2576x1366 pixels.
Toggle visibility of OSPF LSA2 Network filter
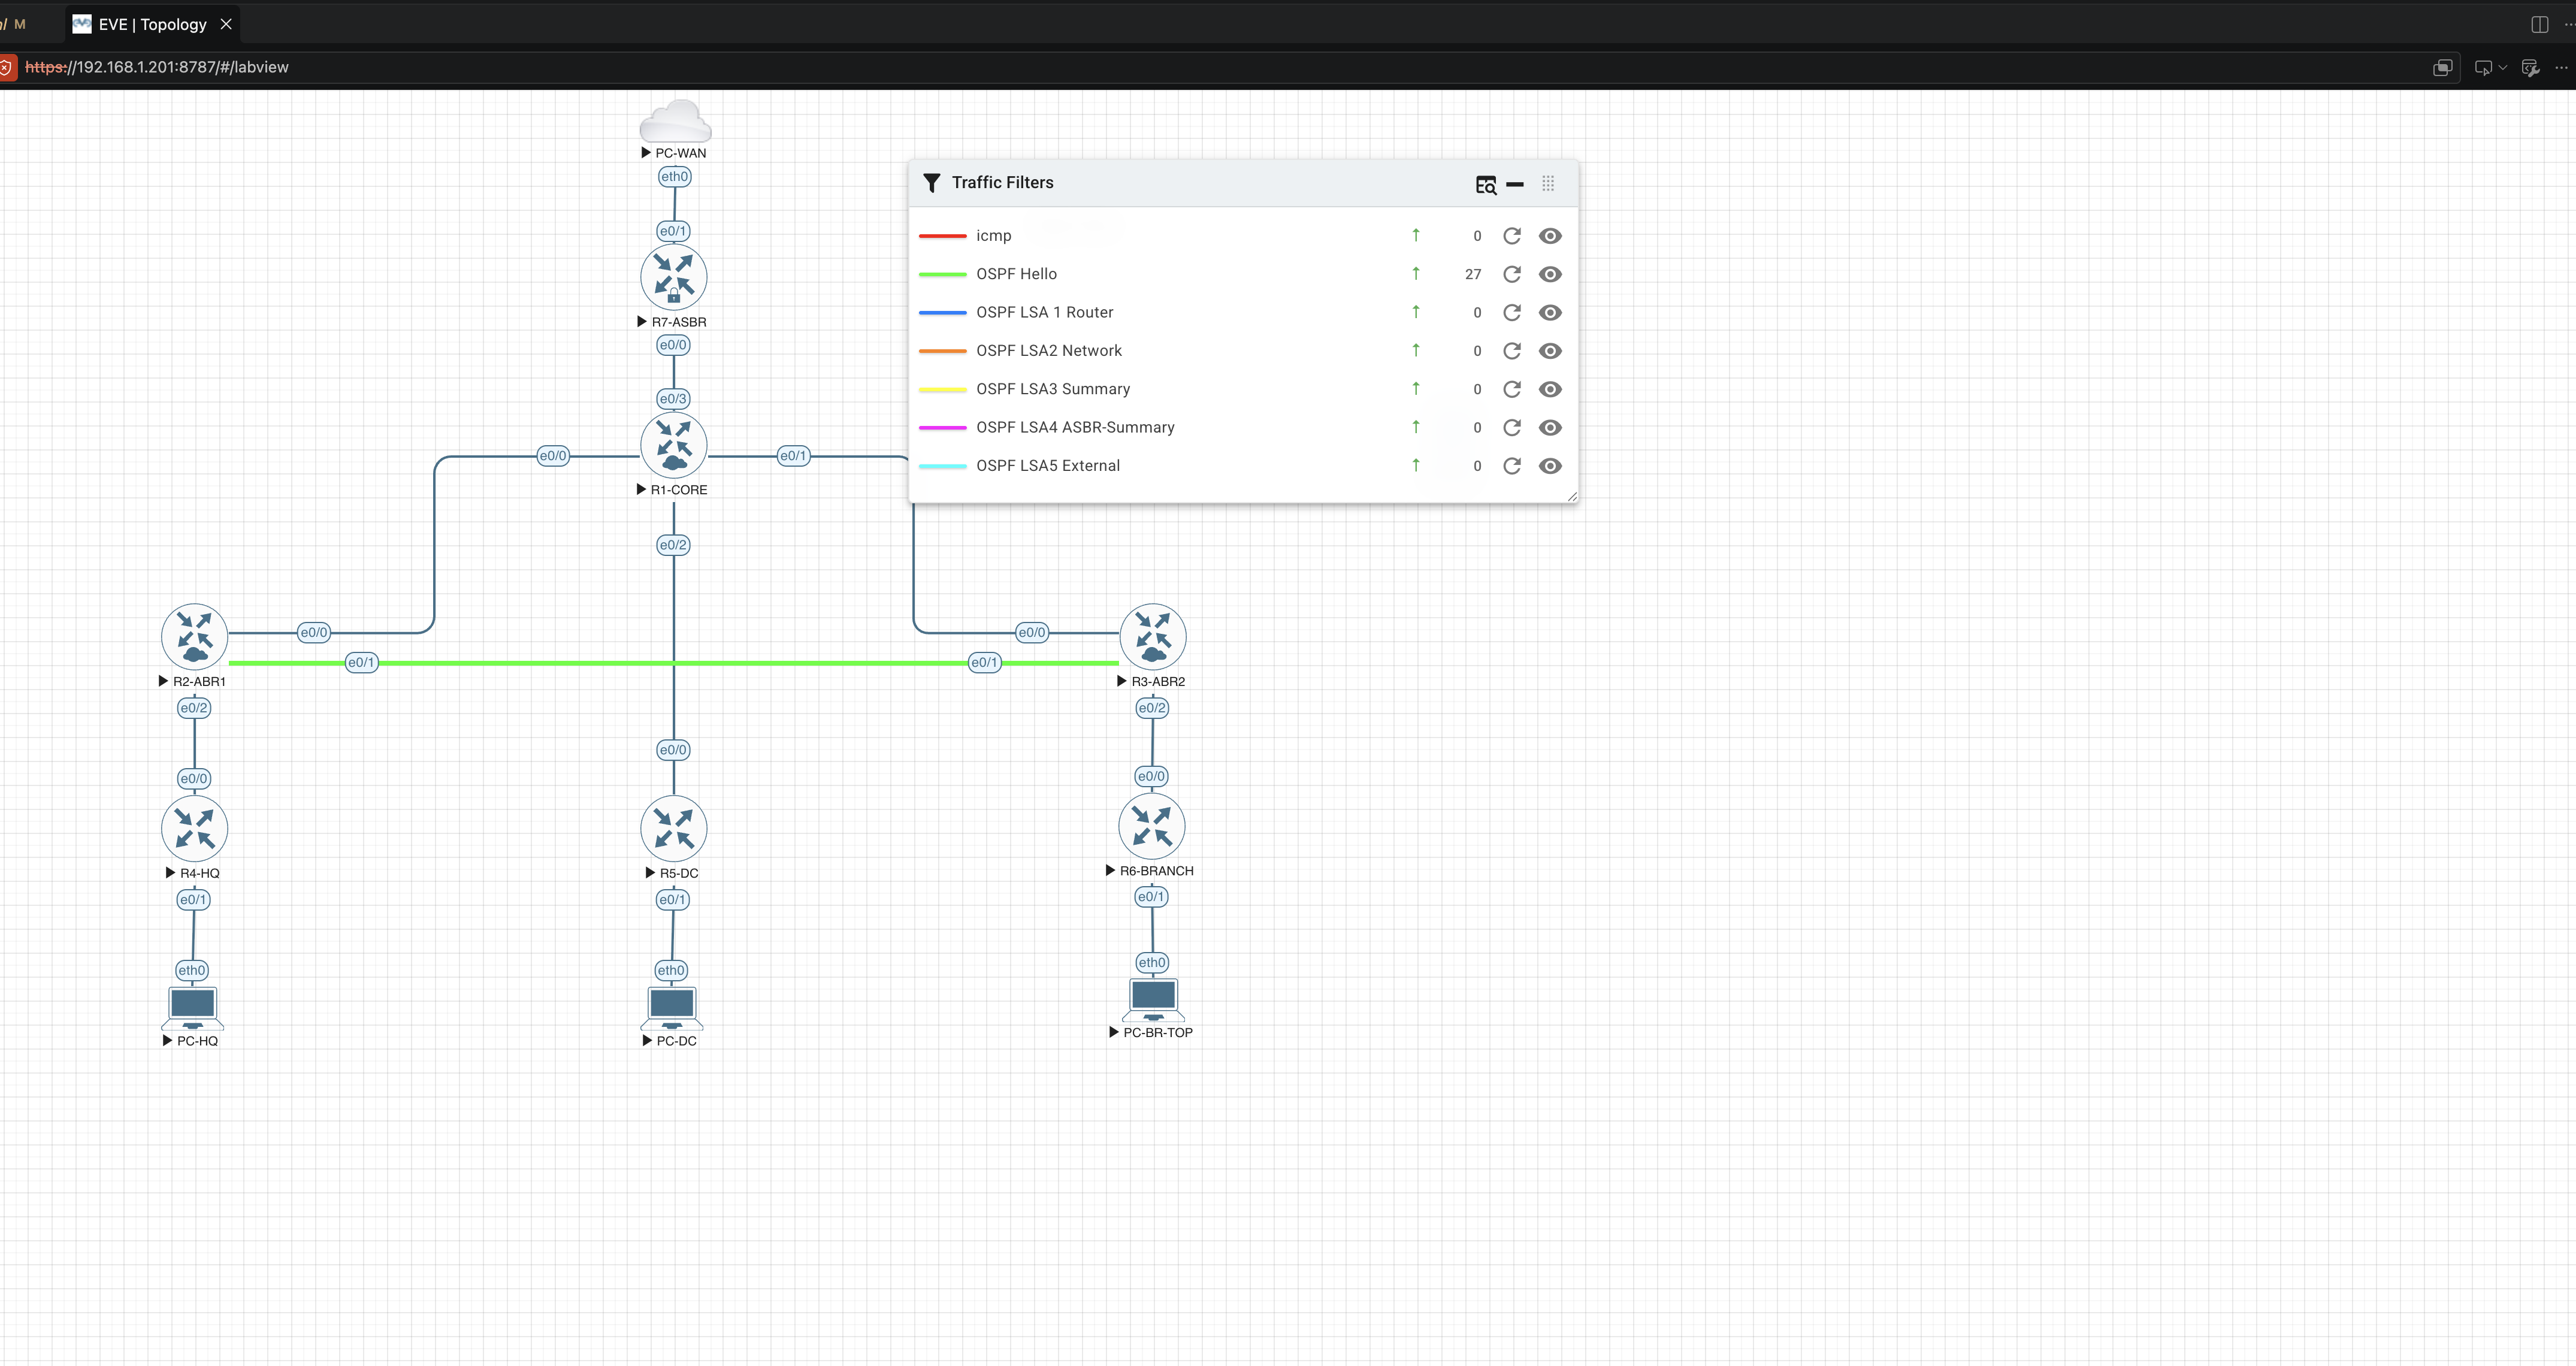click(1550, 351)
